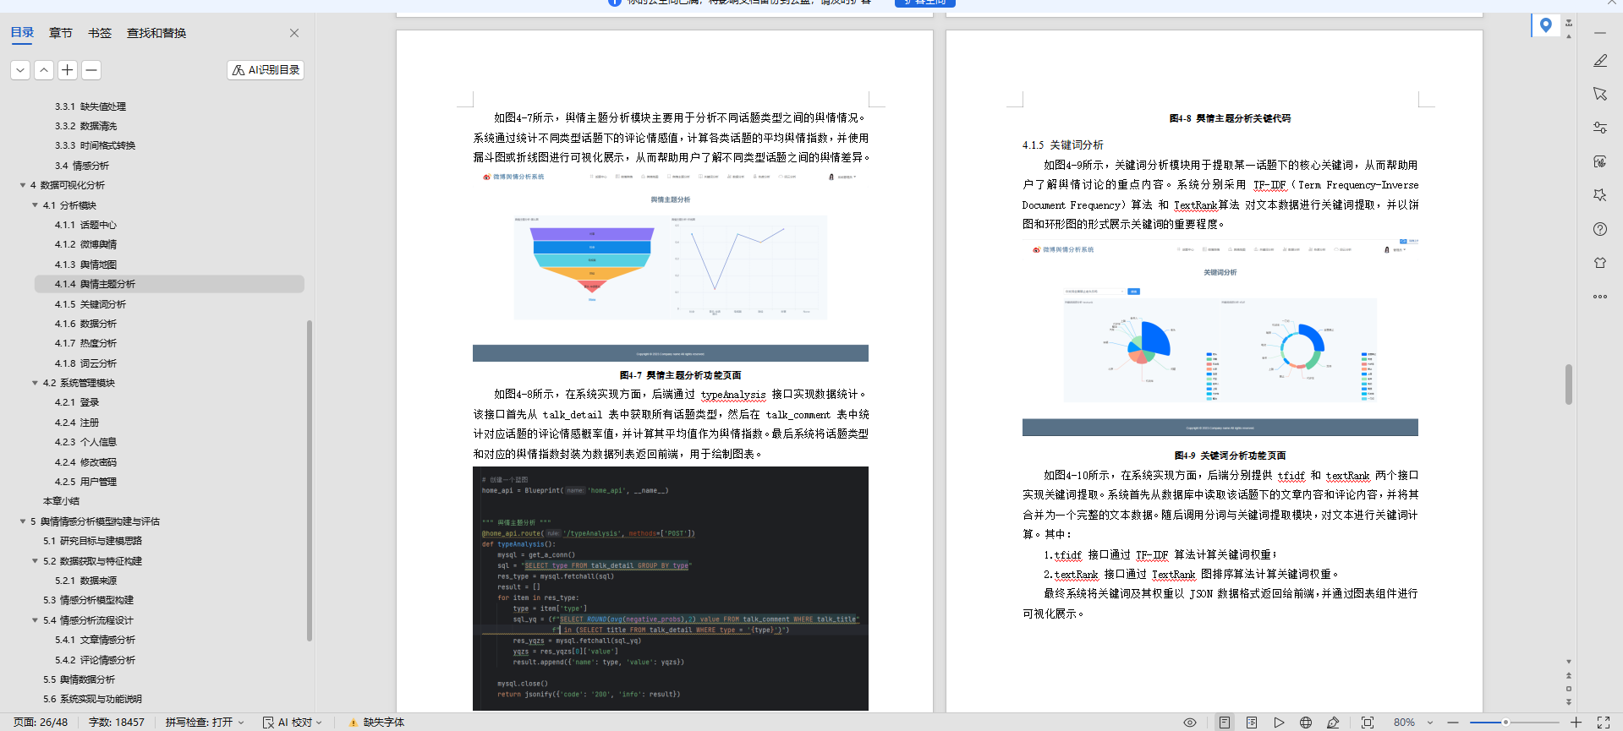Collapse the 4.2 系统管理模块 tree node
Image resolution: width=1623 pixels, height=731 pixels.
[35, 383]
